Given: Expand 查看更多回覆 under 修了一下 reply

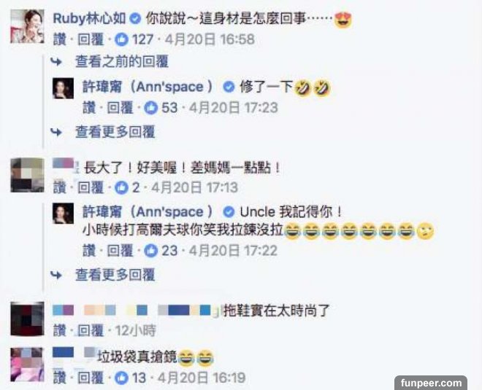Looking at the screenshot, I should [x=115, y=132].
